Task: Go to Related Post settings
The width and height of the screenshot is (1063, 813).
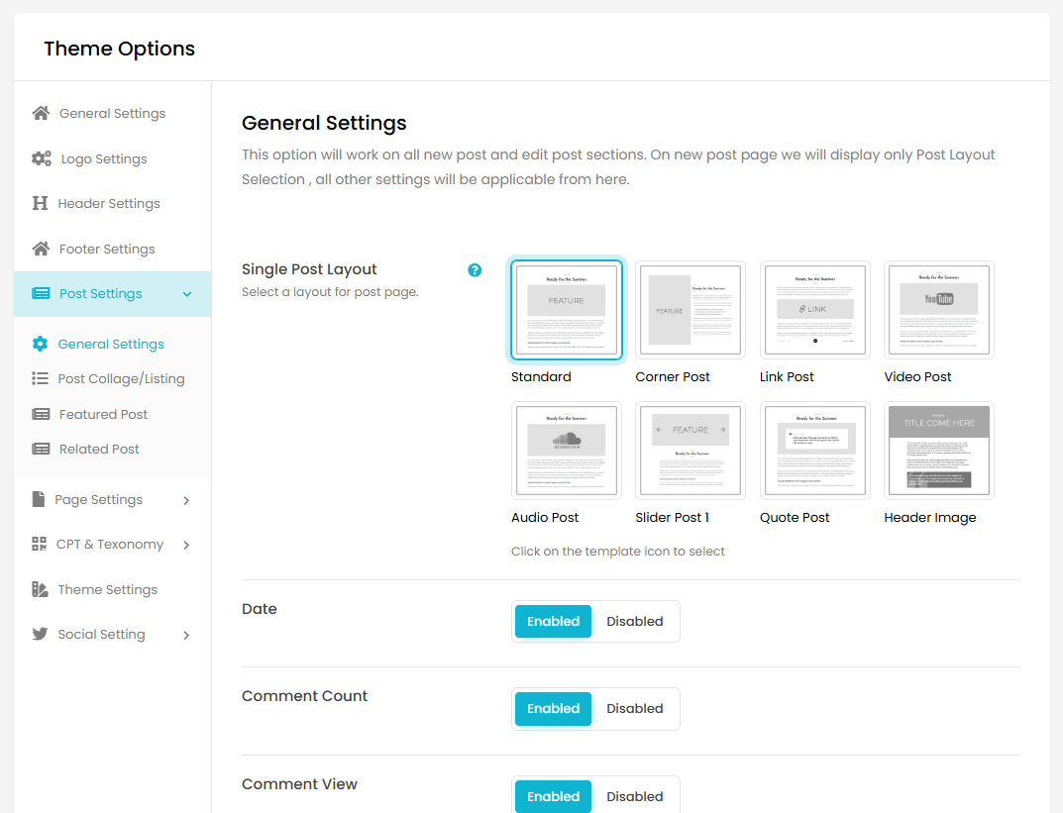Action: (x=99, y=449)
